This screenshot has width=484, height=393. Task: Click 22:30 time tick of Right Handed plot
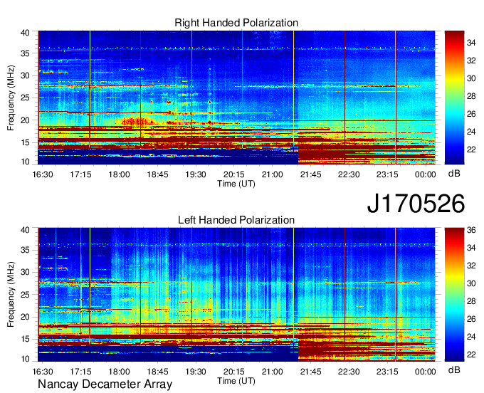(349, 174)
